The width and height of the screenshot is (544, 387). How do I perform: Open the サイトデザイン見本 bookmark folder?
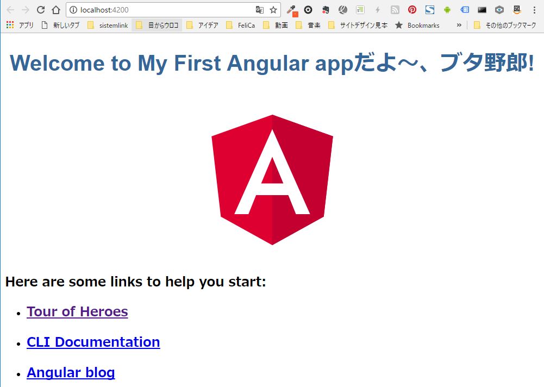[x=358, y=25]
